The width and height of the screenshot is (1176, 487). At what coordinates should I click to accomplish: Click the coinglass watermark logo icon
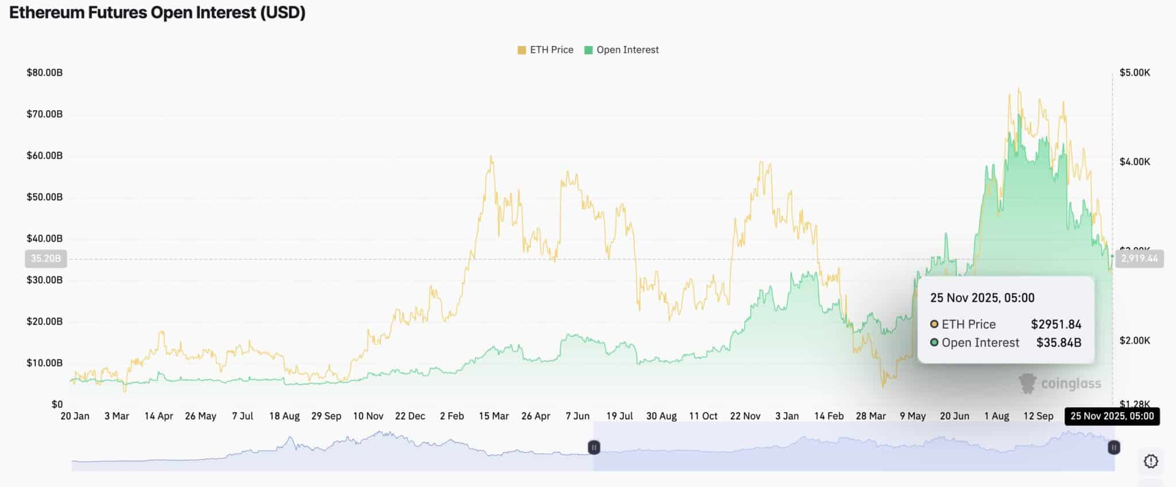click(1027, 383)
